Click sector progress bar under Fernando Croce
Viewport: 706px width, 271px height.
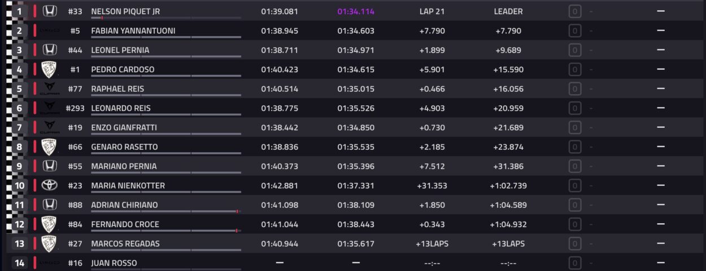166,231
